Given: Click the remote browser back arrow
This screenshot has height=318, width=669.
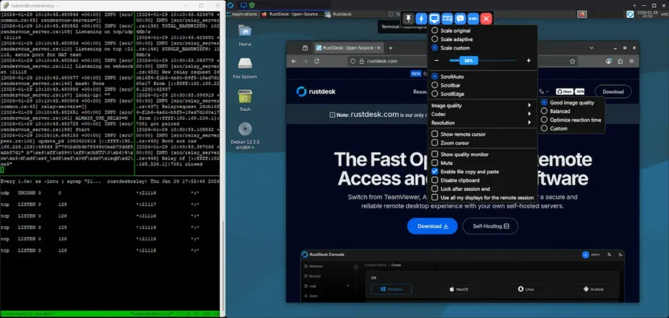Looking at the screenshot, I should pyautogui.click(x=294, y=61).
